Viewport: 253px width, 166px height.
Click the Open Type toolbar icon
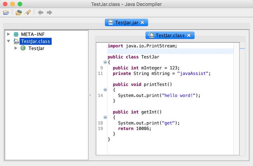point(19,12)
